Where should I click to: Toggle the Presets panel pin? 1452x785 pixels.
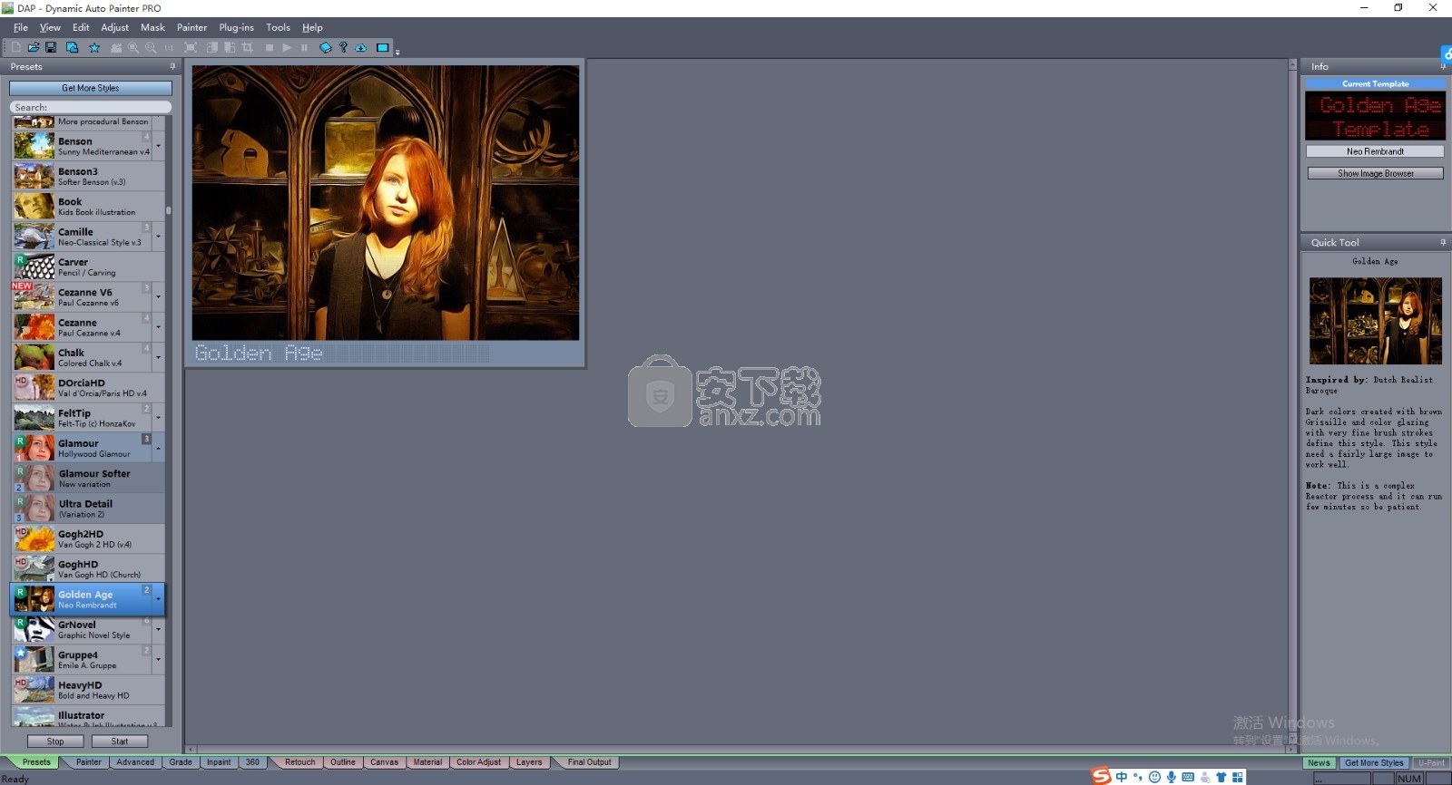click(x=172, y=66)
